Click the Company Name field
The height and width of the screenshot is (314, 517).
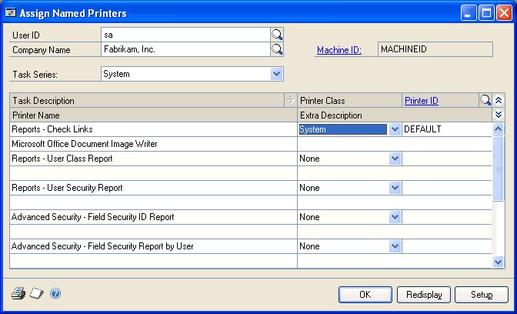click(185, 49)
